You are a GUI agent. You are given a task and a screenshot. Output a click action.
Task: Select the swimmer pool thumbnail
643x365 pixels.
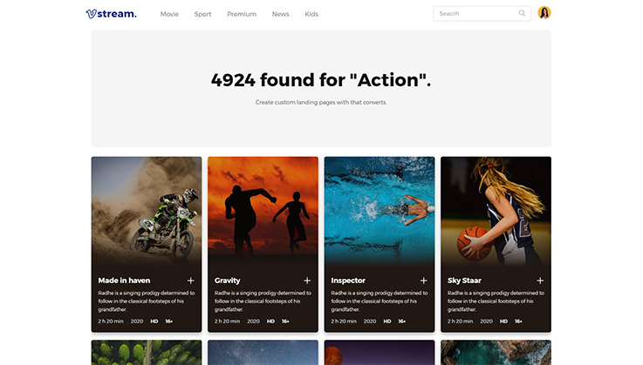click(x=380, y=210)
